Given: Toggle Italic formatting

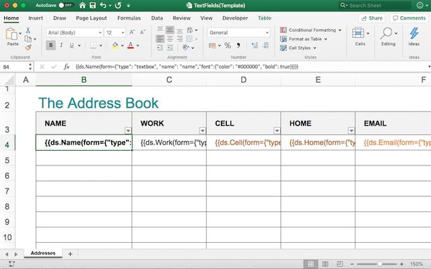Looking at the screenshot, I should (x=61, y=45).
